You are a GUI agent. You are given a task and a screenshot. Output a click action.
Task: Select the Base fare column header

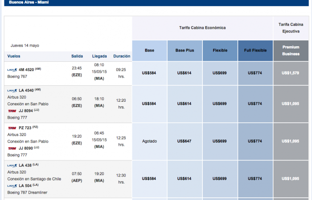pos(150,51)
